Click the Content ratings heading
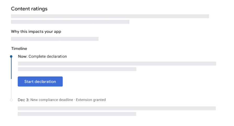The image size is (234, 126). point(29,9)
